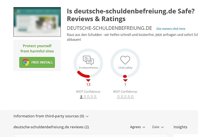Click the Chrome logo icon
This screenshot has width=198, height=137.
pos(26,62)
